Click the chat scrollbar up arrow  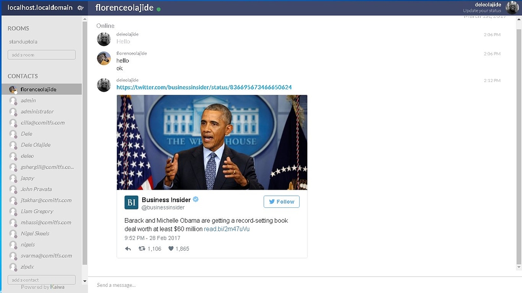[x=518, y=19]
